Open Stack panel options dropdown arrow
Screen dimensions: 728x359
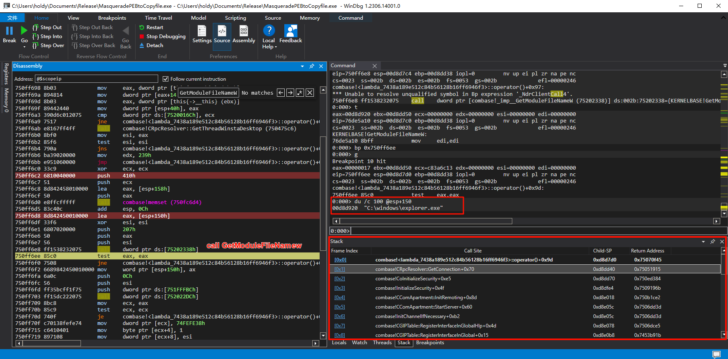(x=703, y=242)
